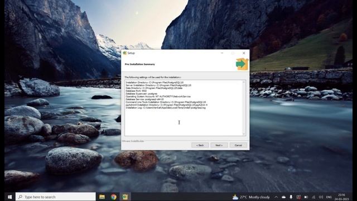The height and width of the screenshot is (201, 357).
Task: Open the Windows Start menu
Action: click(9, 197)
